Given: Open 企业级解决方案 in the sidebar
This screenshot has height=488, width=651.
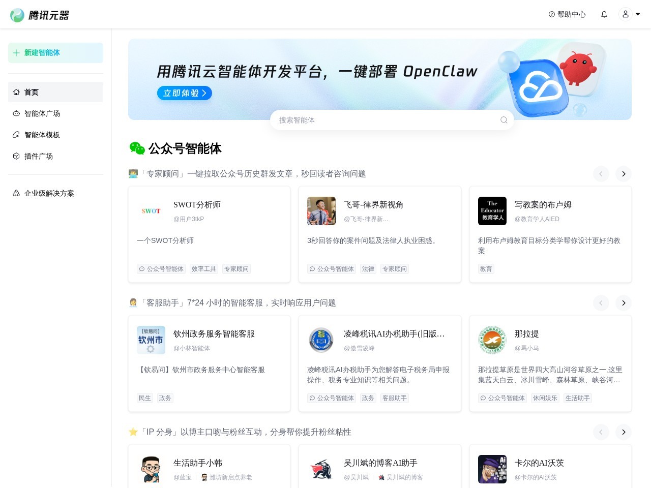Looking at the screenshot, I should (x=55, y=193).
